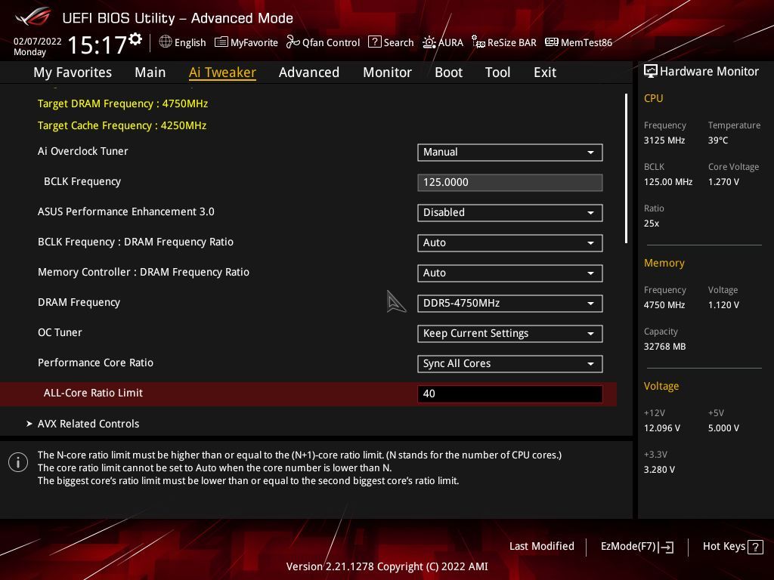Click the Memory Controller : DRAM Frequency Ratio label
The height and width of the screenshot is (580, 774).
pyautogui.click(x=143, y=272)
